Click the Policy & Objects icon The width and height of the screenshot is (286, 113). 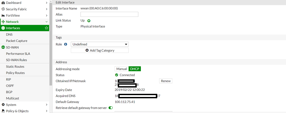pyautogui.click(x=3, y=111)
